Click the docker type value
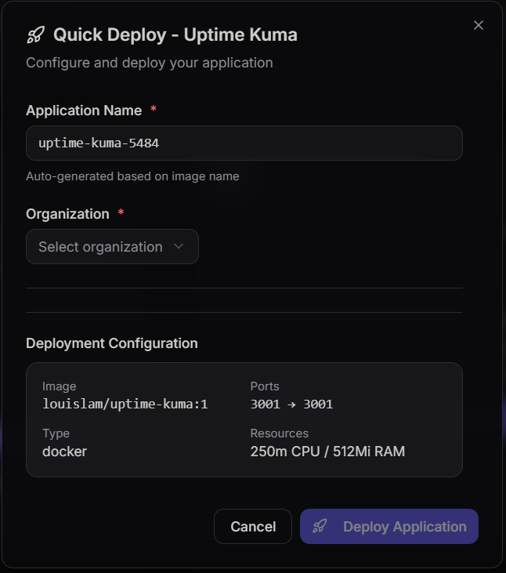506x573 pixels. click(x=64, y=452)
